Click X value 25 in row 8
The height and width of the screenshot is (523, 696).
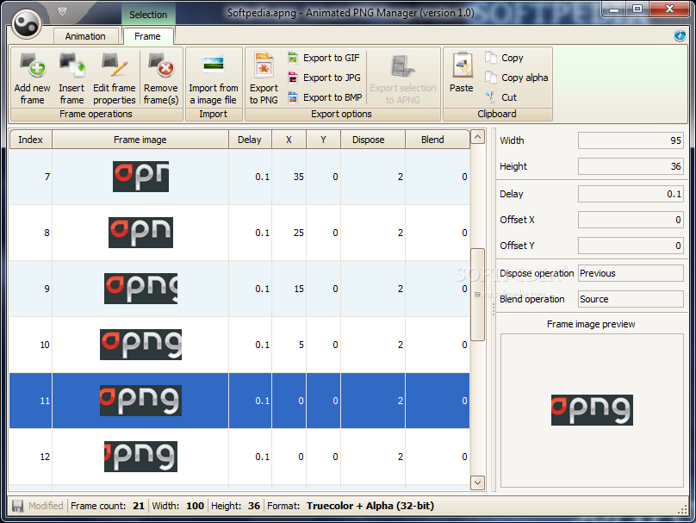pos(299,233)
